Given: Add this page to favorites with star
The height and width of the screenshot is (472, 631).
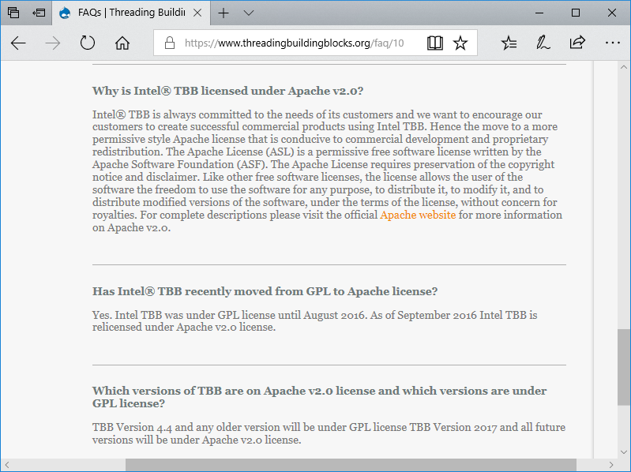Looking at the screenshot, I should [x=460, y=43].
